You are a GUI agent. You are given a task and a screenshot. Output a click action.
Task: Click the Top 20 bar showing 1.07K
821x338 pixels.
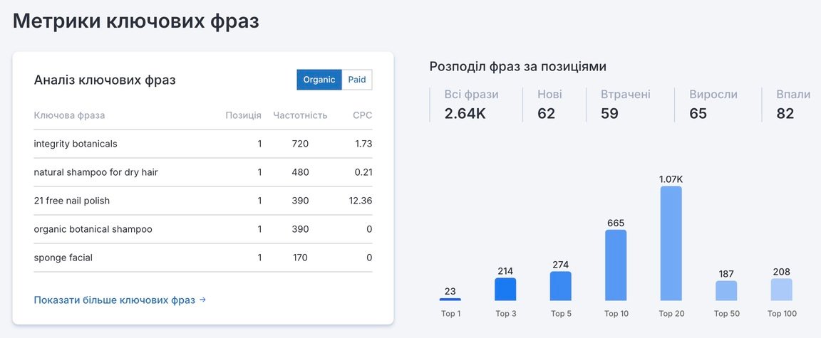pos(671,243)
